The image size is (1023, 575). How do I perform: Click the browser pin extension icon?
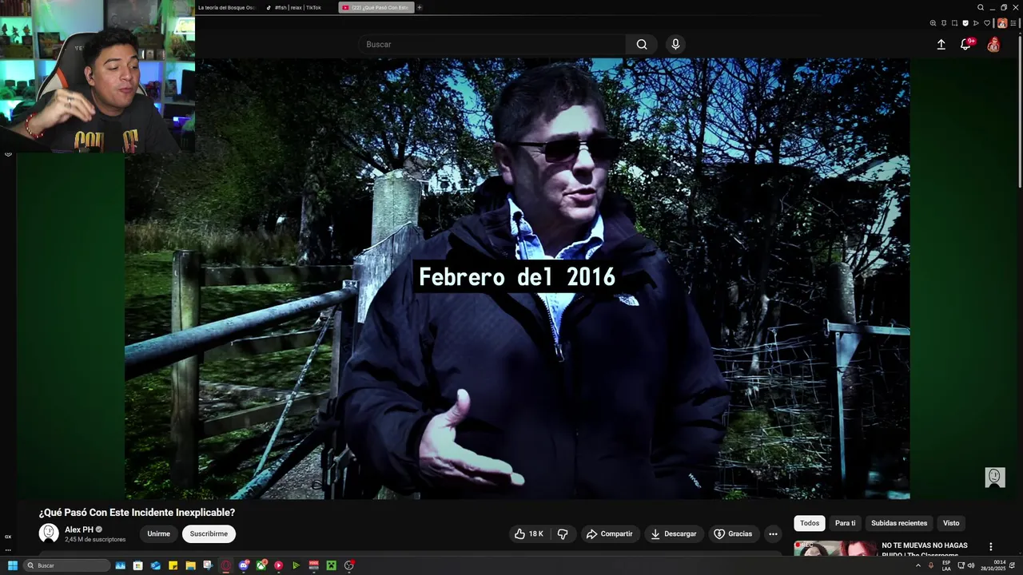click(944, 23)
